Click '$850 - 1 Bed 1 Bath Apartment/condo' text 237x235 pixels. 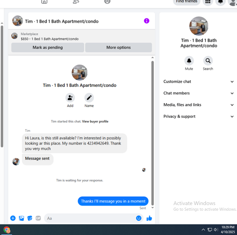click(50, 39)
